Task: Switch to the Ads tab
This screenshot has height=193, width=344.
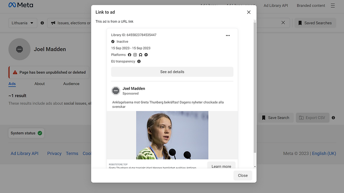Action: click(x=12, y=84)
